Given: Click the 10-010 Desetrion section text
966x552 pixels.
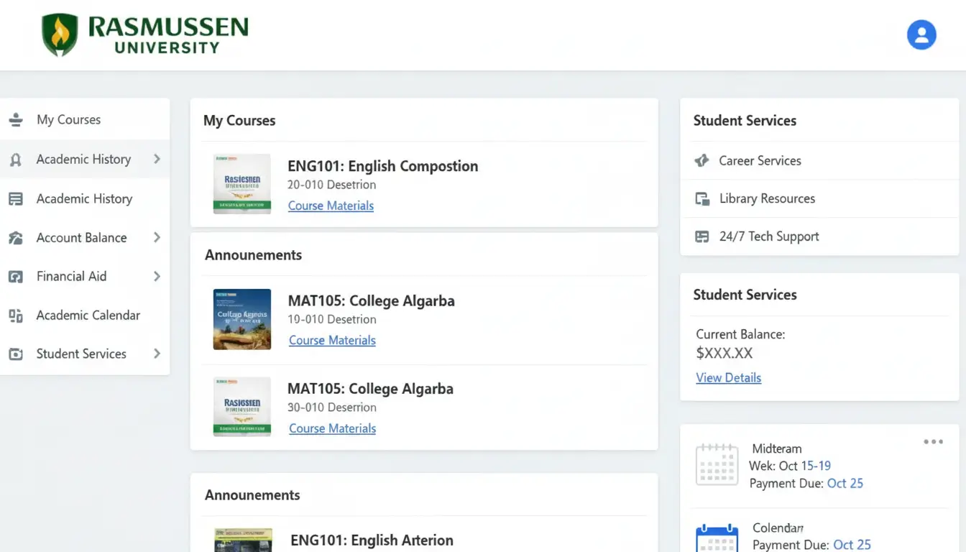Looking at the screenshot, I should [331, 320].
